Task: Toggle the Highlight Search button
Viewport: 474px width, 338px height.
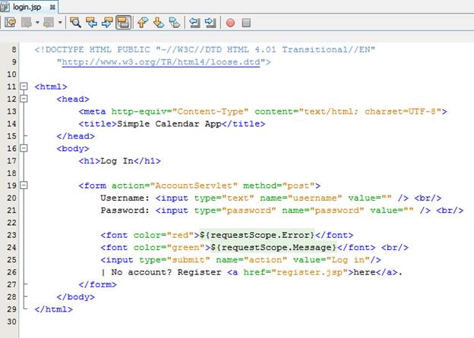Action: pyautogui.click(x=124, y=23)
